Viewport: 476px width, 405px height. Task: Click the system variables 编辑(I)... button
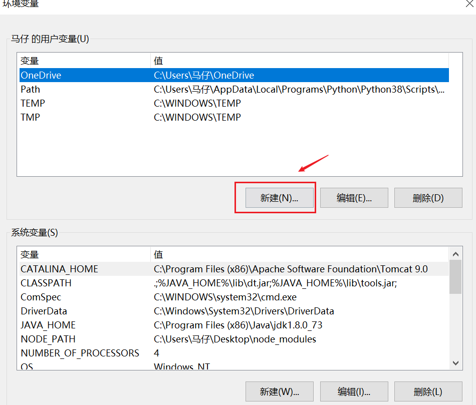coord(354,391)
